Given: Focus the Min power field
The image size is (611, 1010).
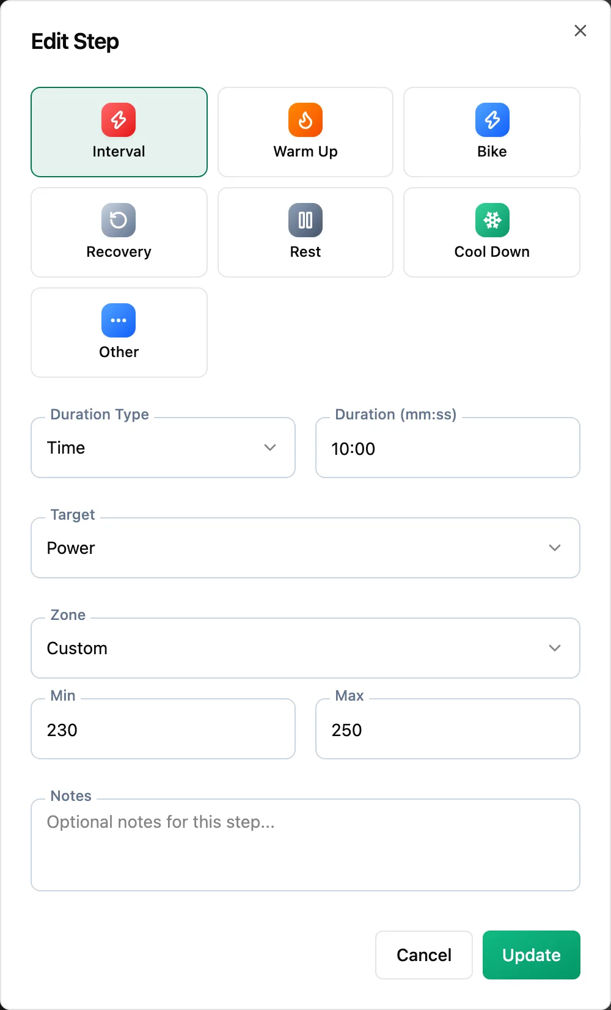Looking at the screenshot, I should pyautogui.click(x=163, y=729).
